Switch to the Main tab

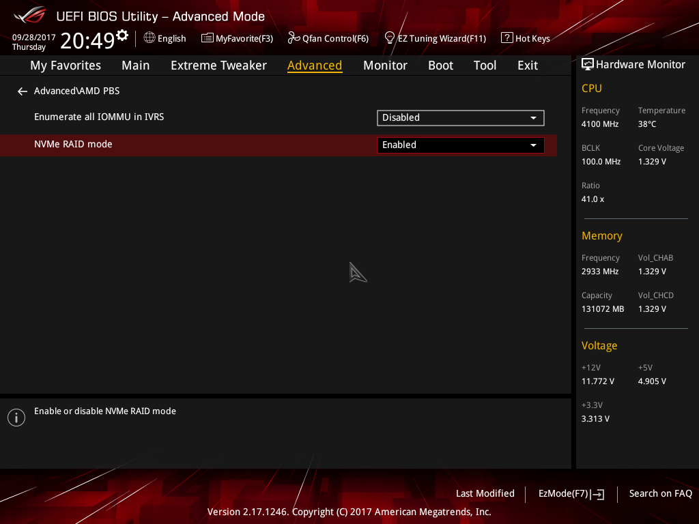pos(136,65)
